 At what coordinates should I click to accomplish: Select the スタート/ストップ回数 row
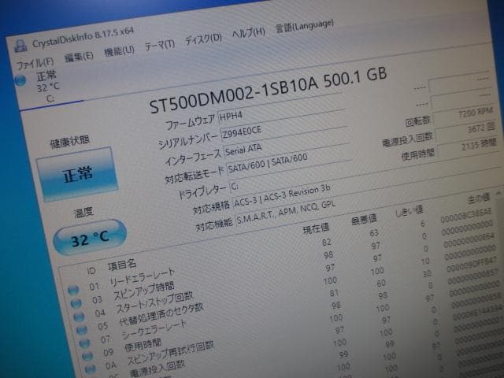click(154, 302)
